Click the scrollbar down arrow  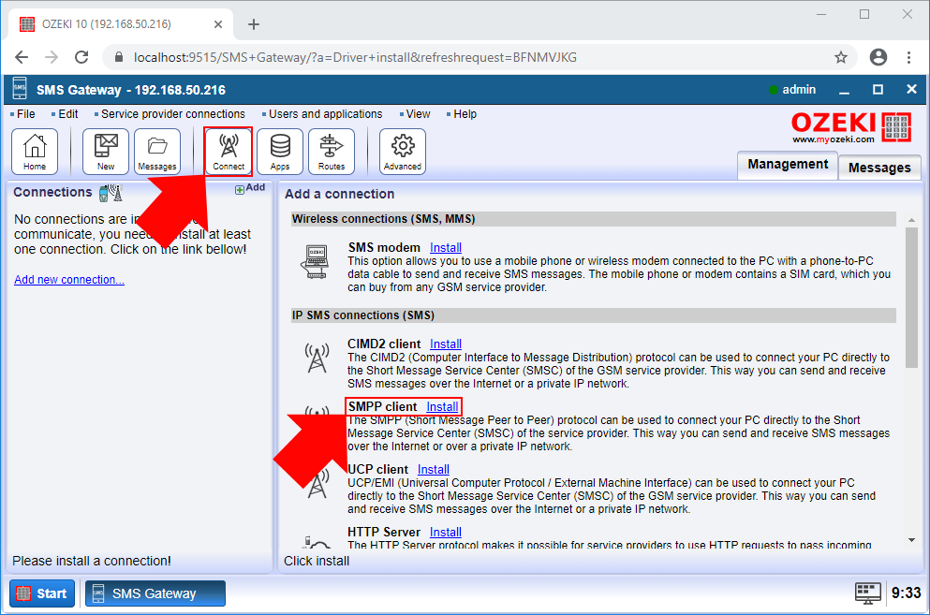(909, 537)
